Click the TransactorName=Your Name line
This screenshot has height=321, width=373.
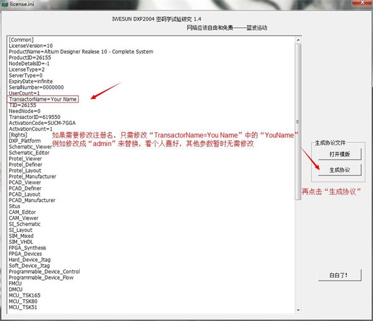[43, 100]
